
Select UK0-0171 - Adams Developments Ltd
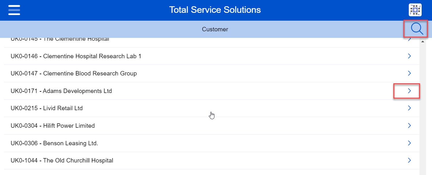(x=212, y=91)
